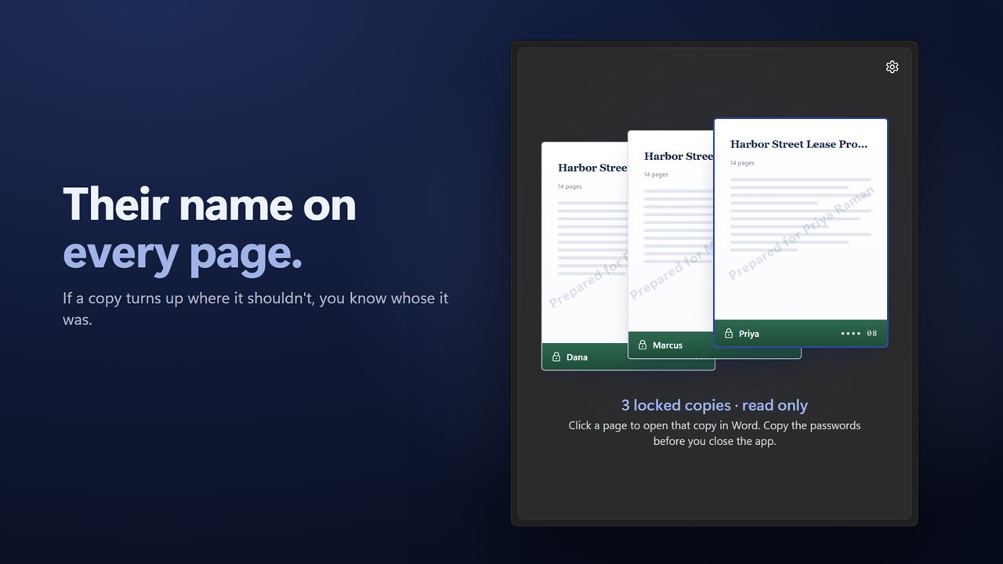Open the settings gear

click(892, 67)
